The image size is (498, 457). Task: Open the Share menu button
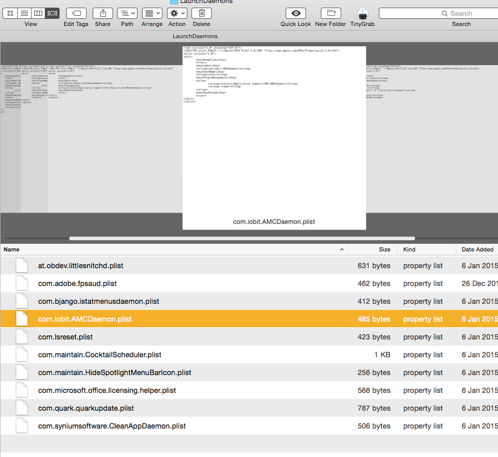click(x=102, y=13)
